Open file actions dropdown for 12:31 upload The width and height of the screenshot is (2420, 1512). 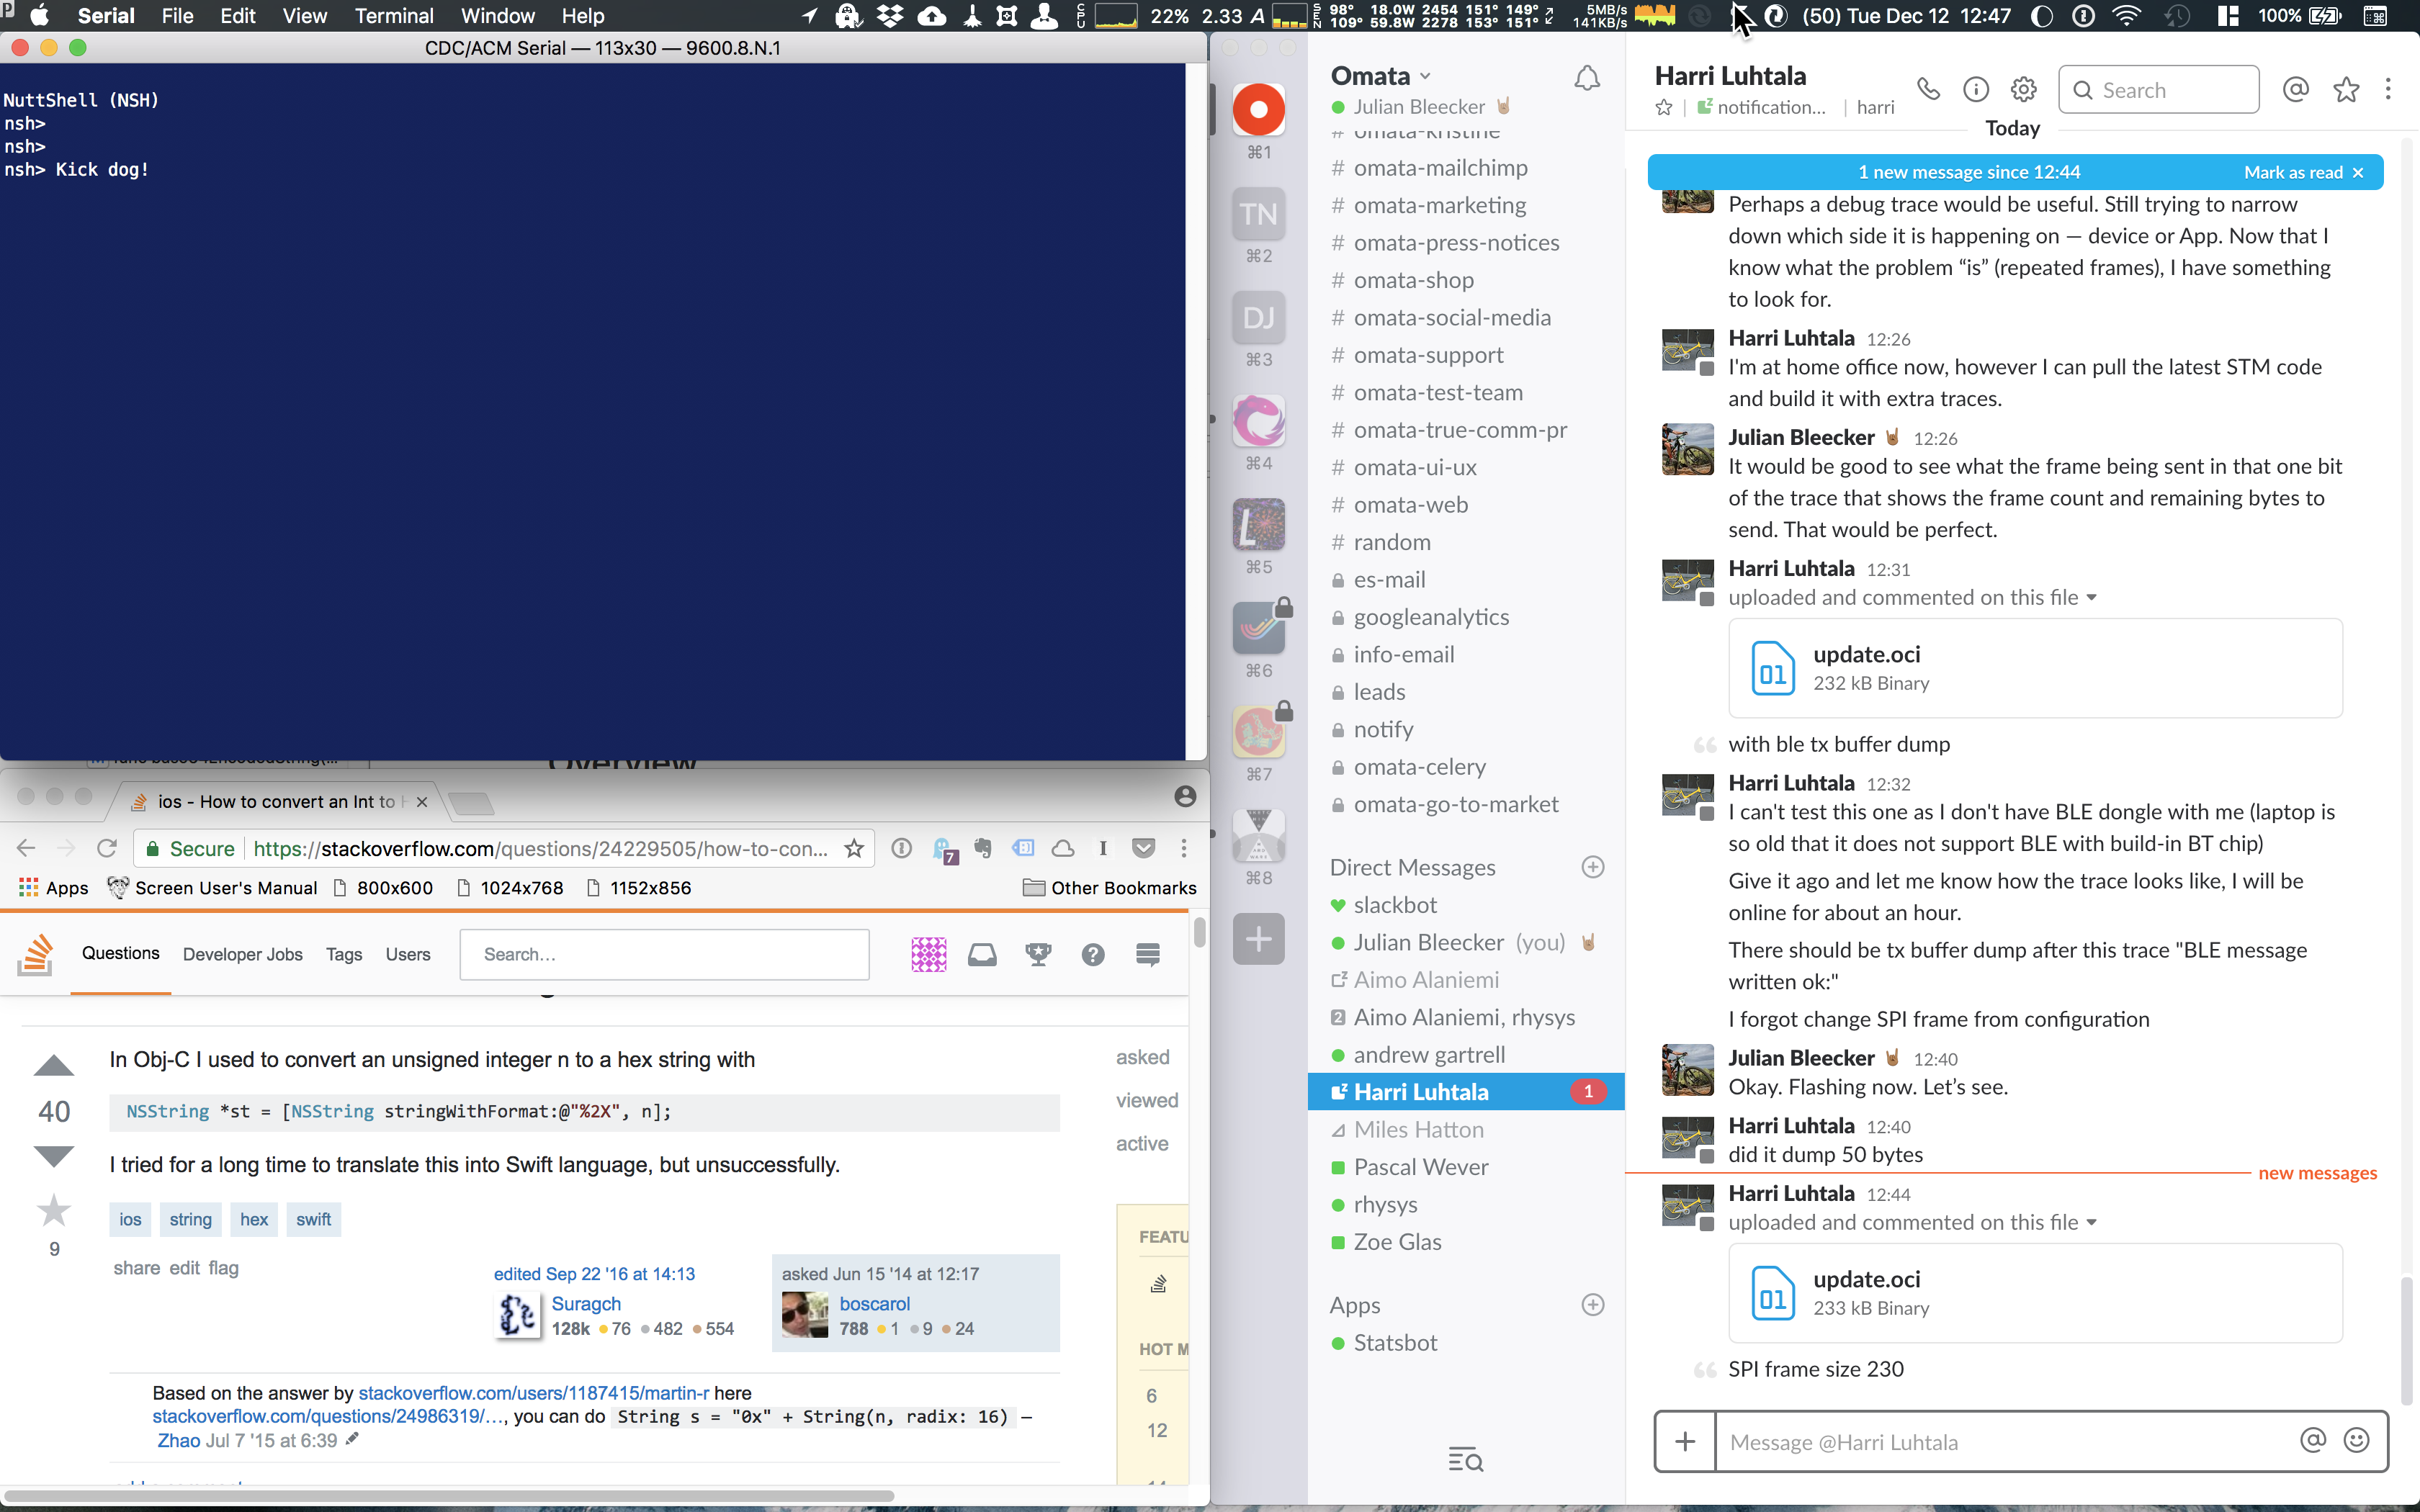(x=2092, y=597)
